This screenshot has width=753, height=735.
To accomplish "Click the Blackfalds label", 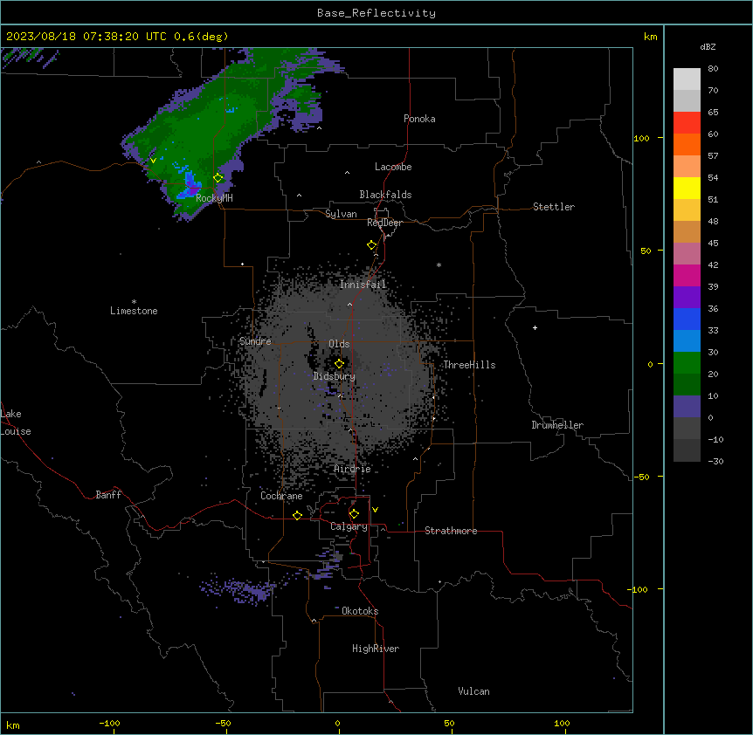I will coord(385,195).
